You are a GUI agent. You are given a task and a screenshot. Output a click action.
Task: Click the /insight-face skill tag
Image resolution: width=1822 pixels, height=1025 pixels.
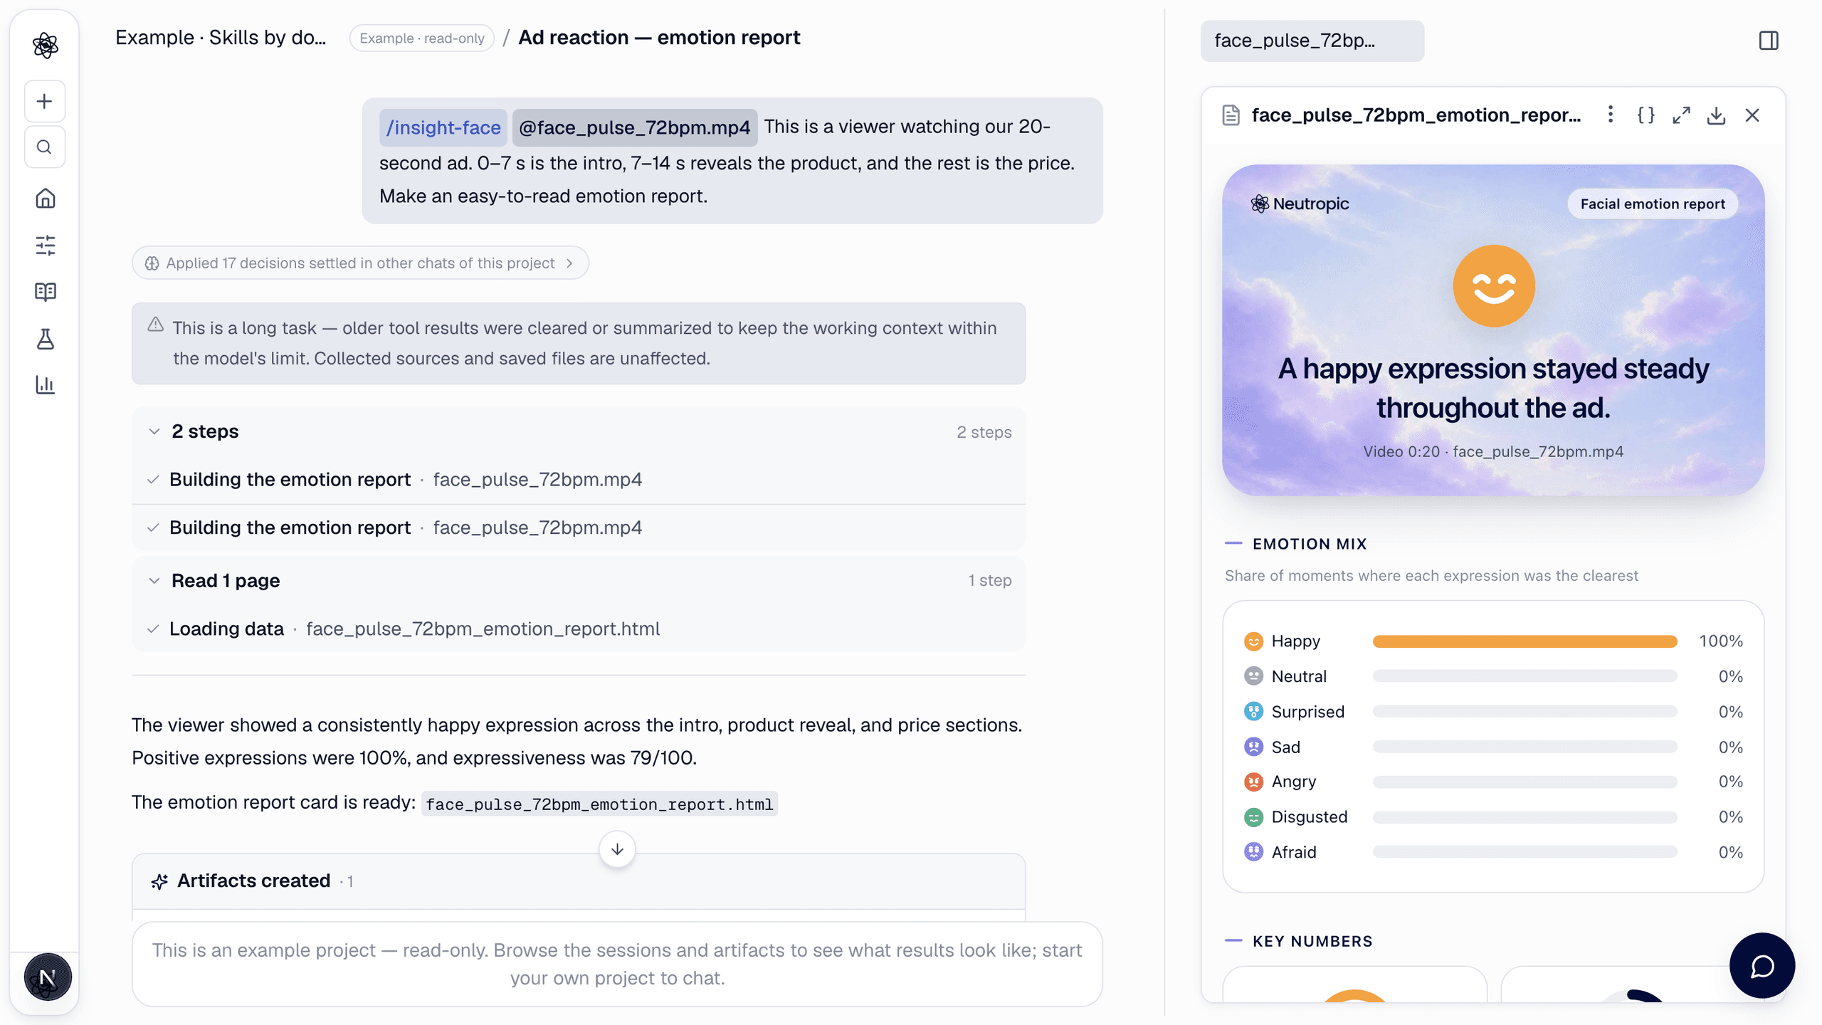tap(443, 127)
